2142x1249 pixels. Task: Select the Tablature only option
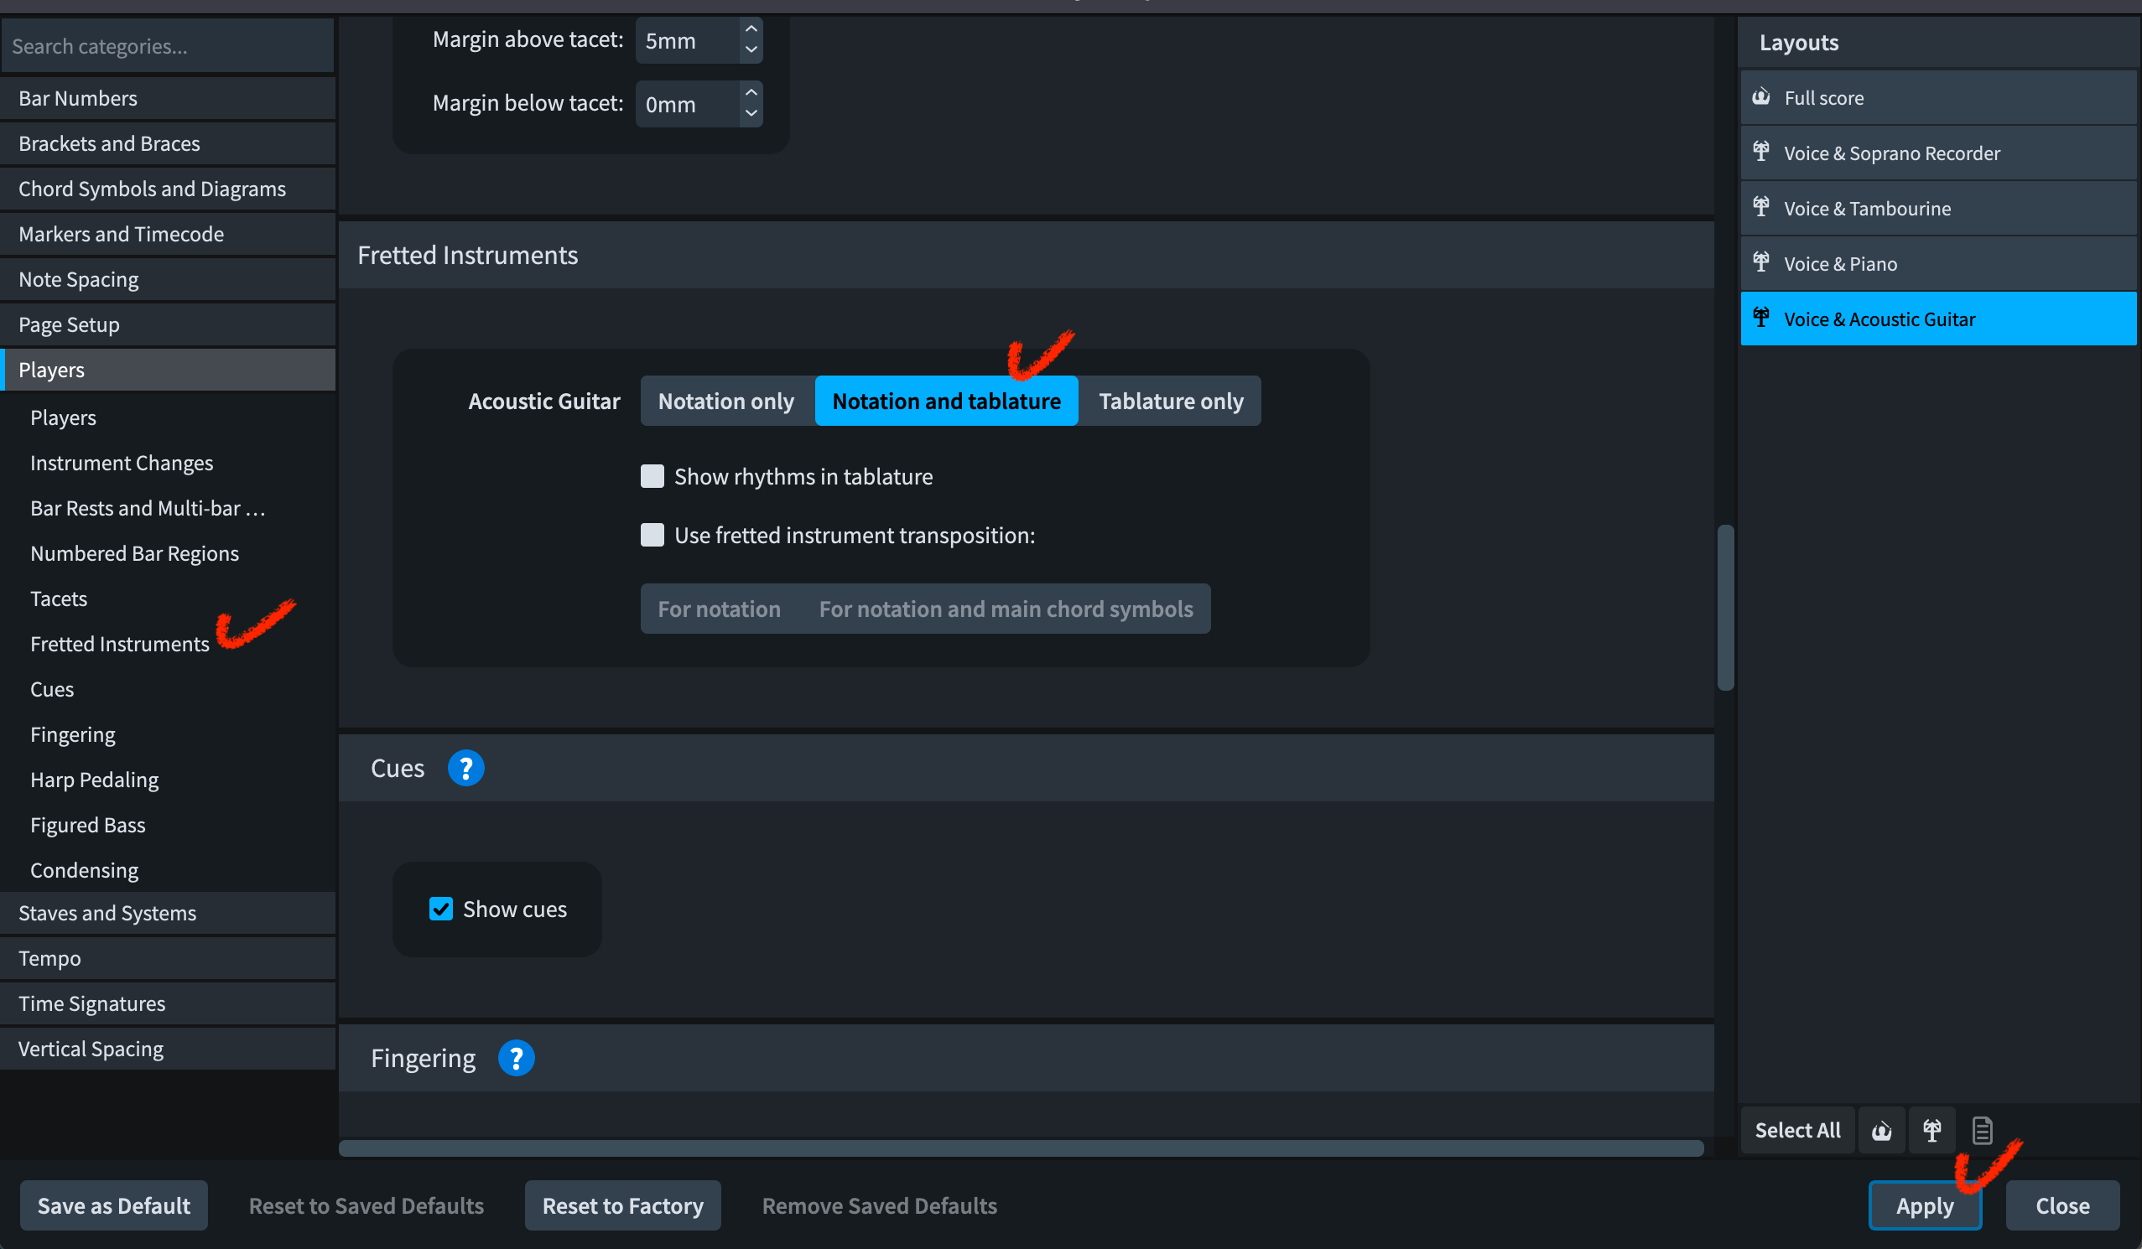[x=1170, y=401]
